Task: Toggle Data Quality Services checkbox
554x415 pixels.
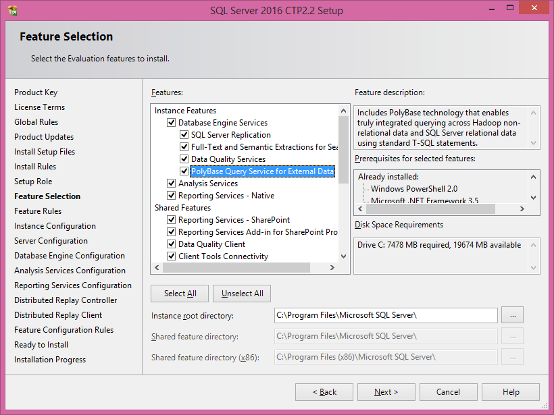Action: 184,159
